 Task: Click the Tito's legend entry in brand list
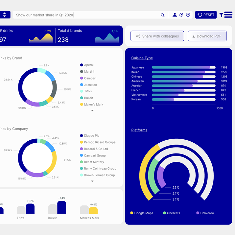86,91
